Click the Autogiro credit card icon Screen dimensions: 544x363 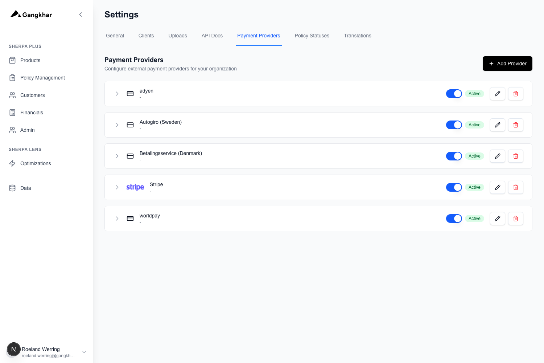(130, 125)
